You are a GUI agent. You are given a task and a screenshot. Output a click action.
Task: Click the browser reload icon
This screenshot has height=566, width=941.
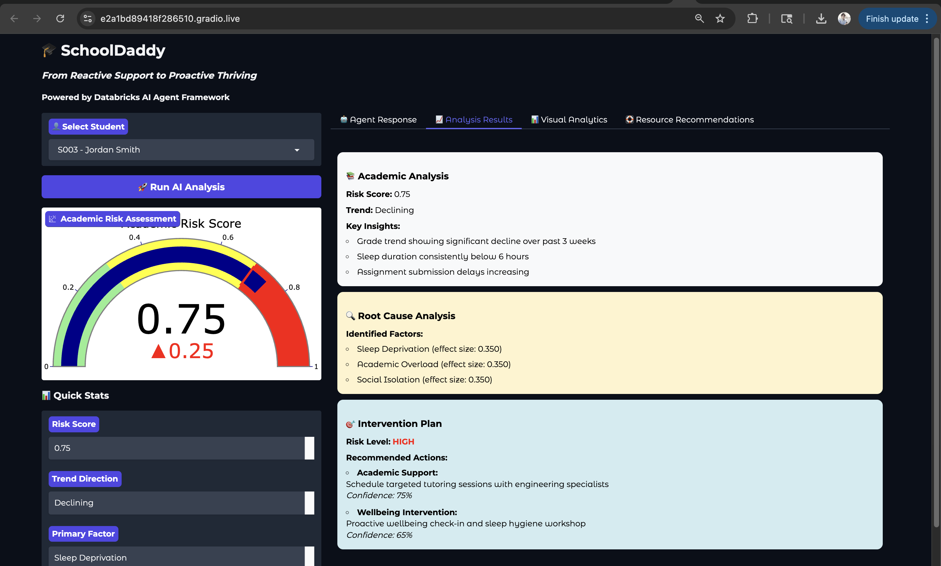click(x=60, y=18)
